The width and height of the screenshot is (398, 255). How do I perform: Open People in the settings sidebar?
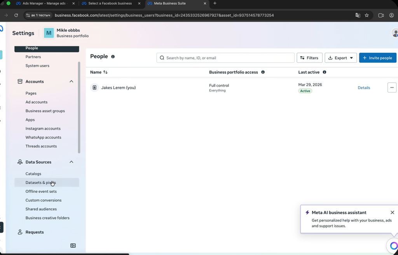coord(47,49)
